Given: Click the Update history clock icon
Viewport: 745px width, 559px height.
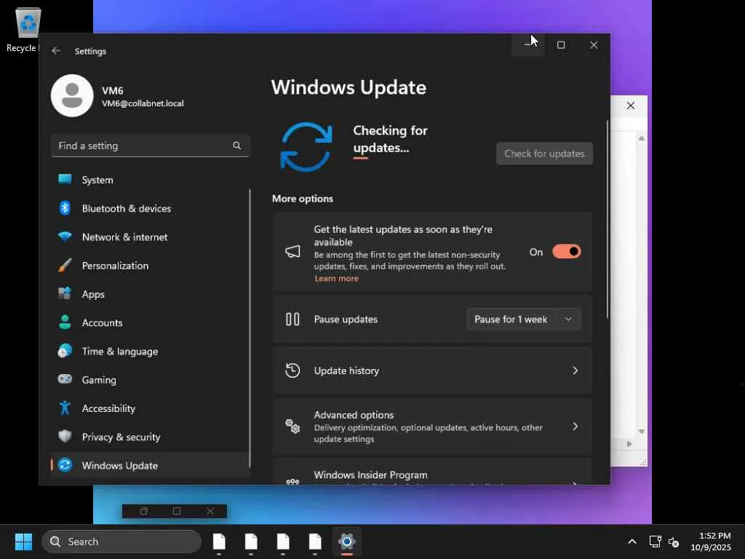Looking at the screenshot, I should [292, 370].
